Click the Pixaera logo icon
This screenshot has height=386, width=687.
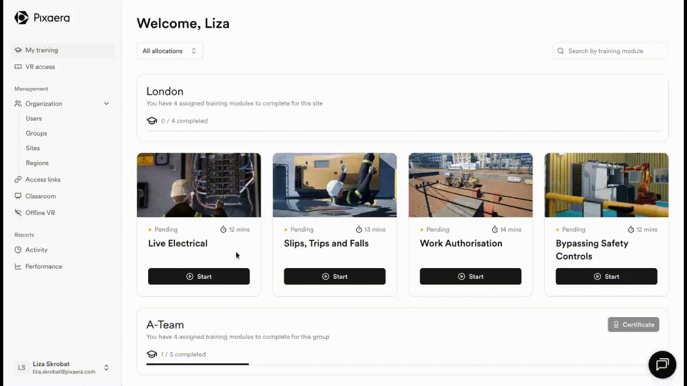pyautogui.click(x=21, y=18)
